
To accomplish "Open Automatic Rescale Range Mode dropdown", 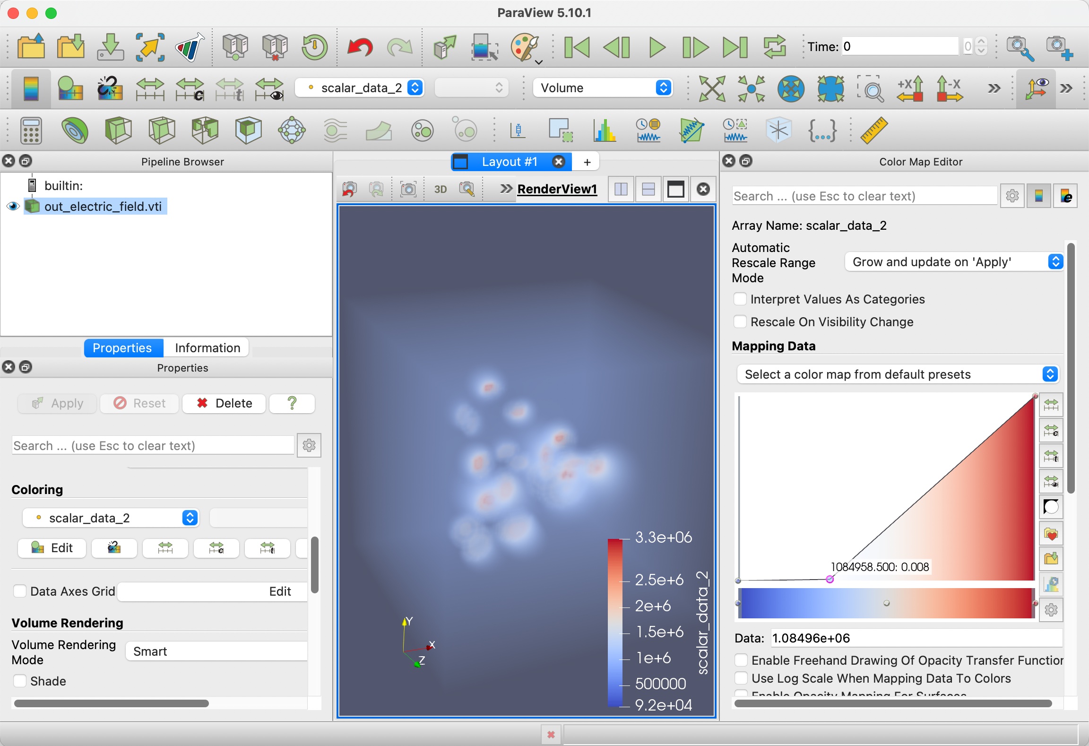I will coord(954,262).
